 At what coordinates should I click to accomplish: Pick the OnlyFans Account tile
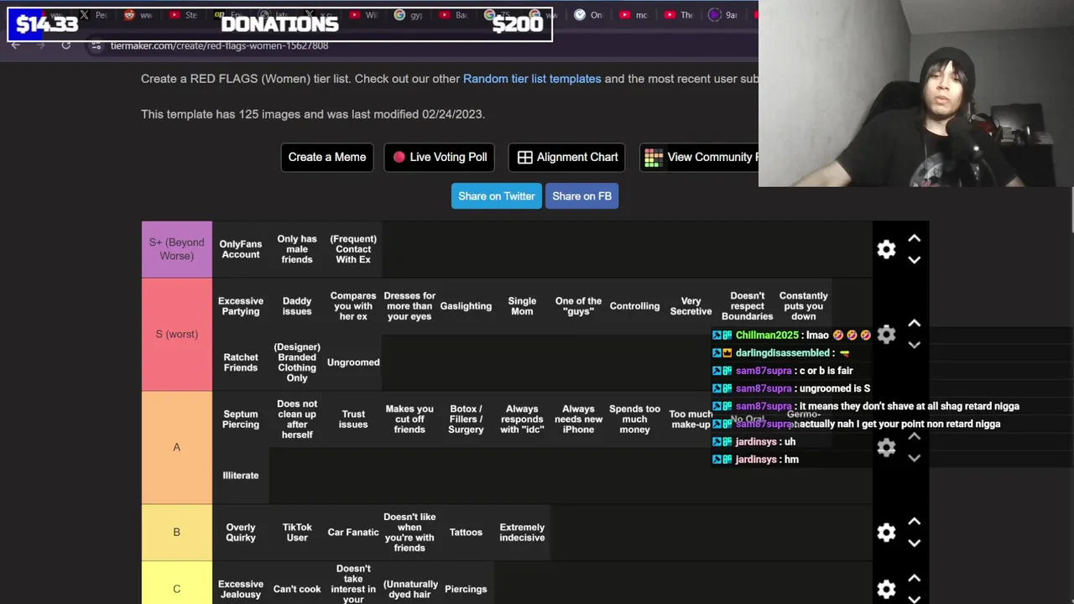coord(241,249)
